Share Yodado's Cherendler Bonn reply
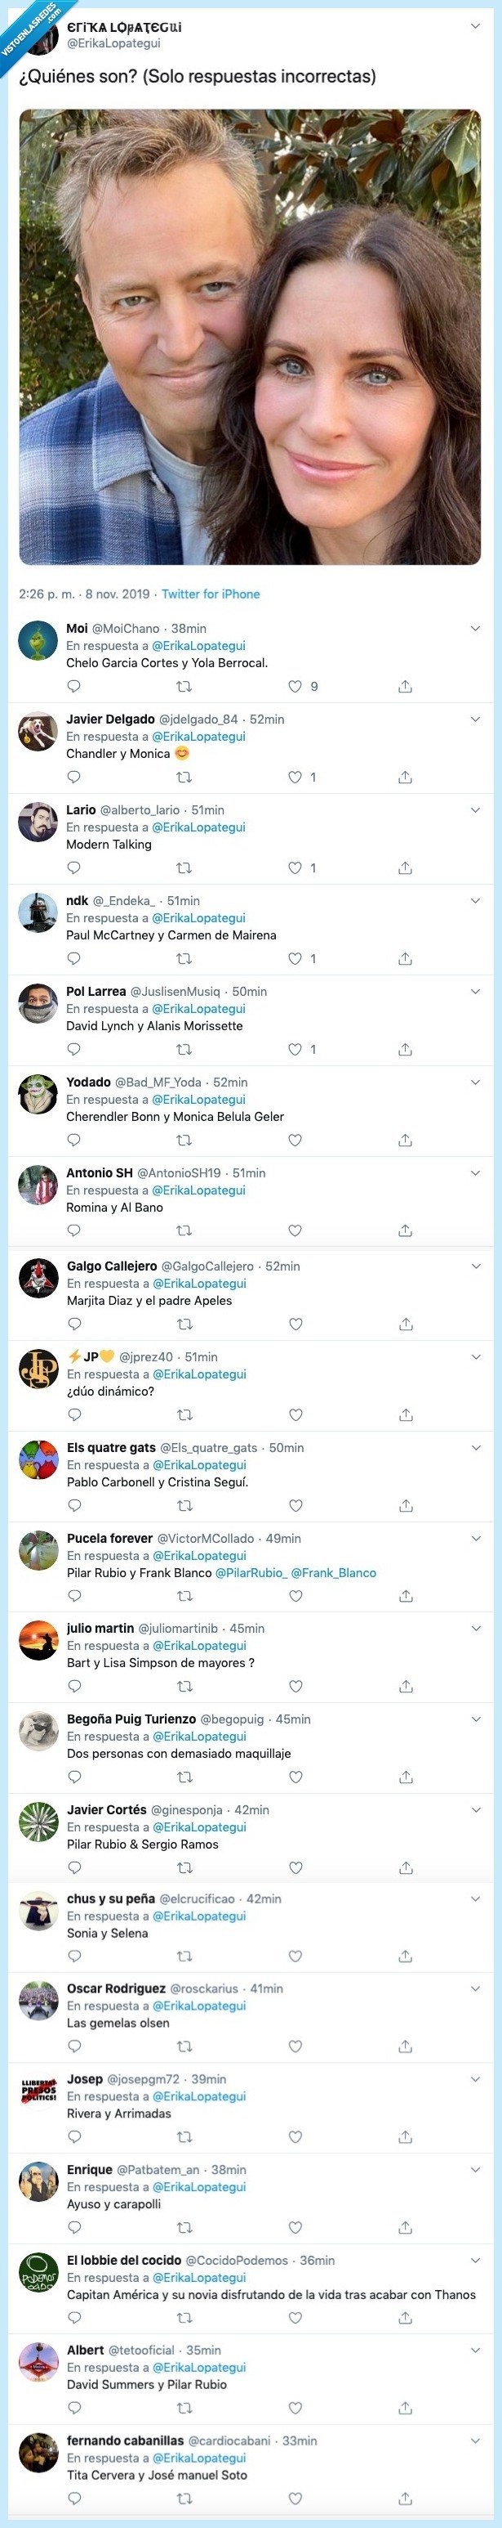 click(x=405, y=1141)
